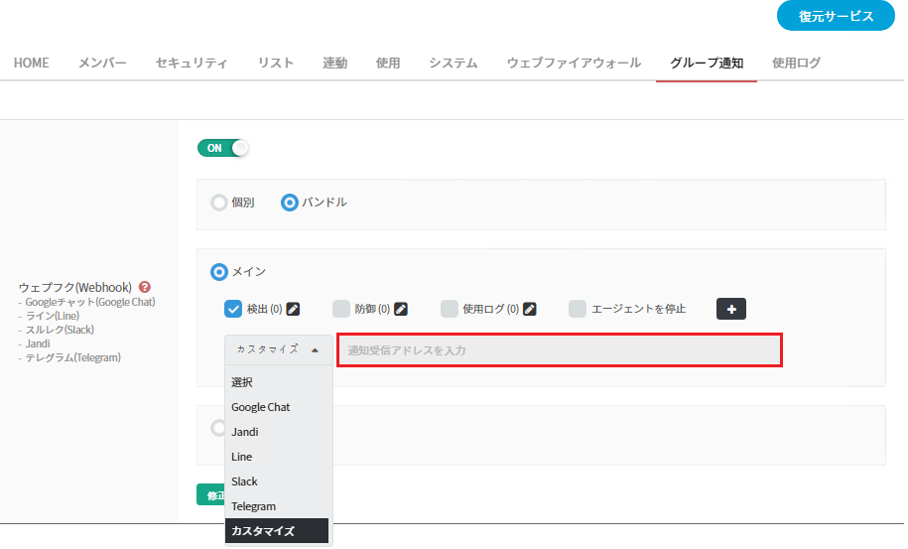This screenshot has height=549, width=908.
Task: Click the help icon beside Webhook label
Action: tap(145, 287)
